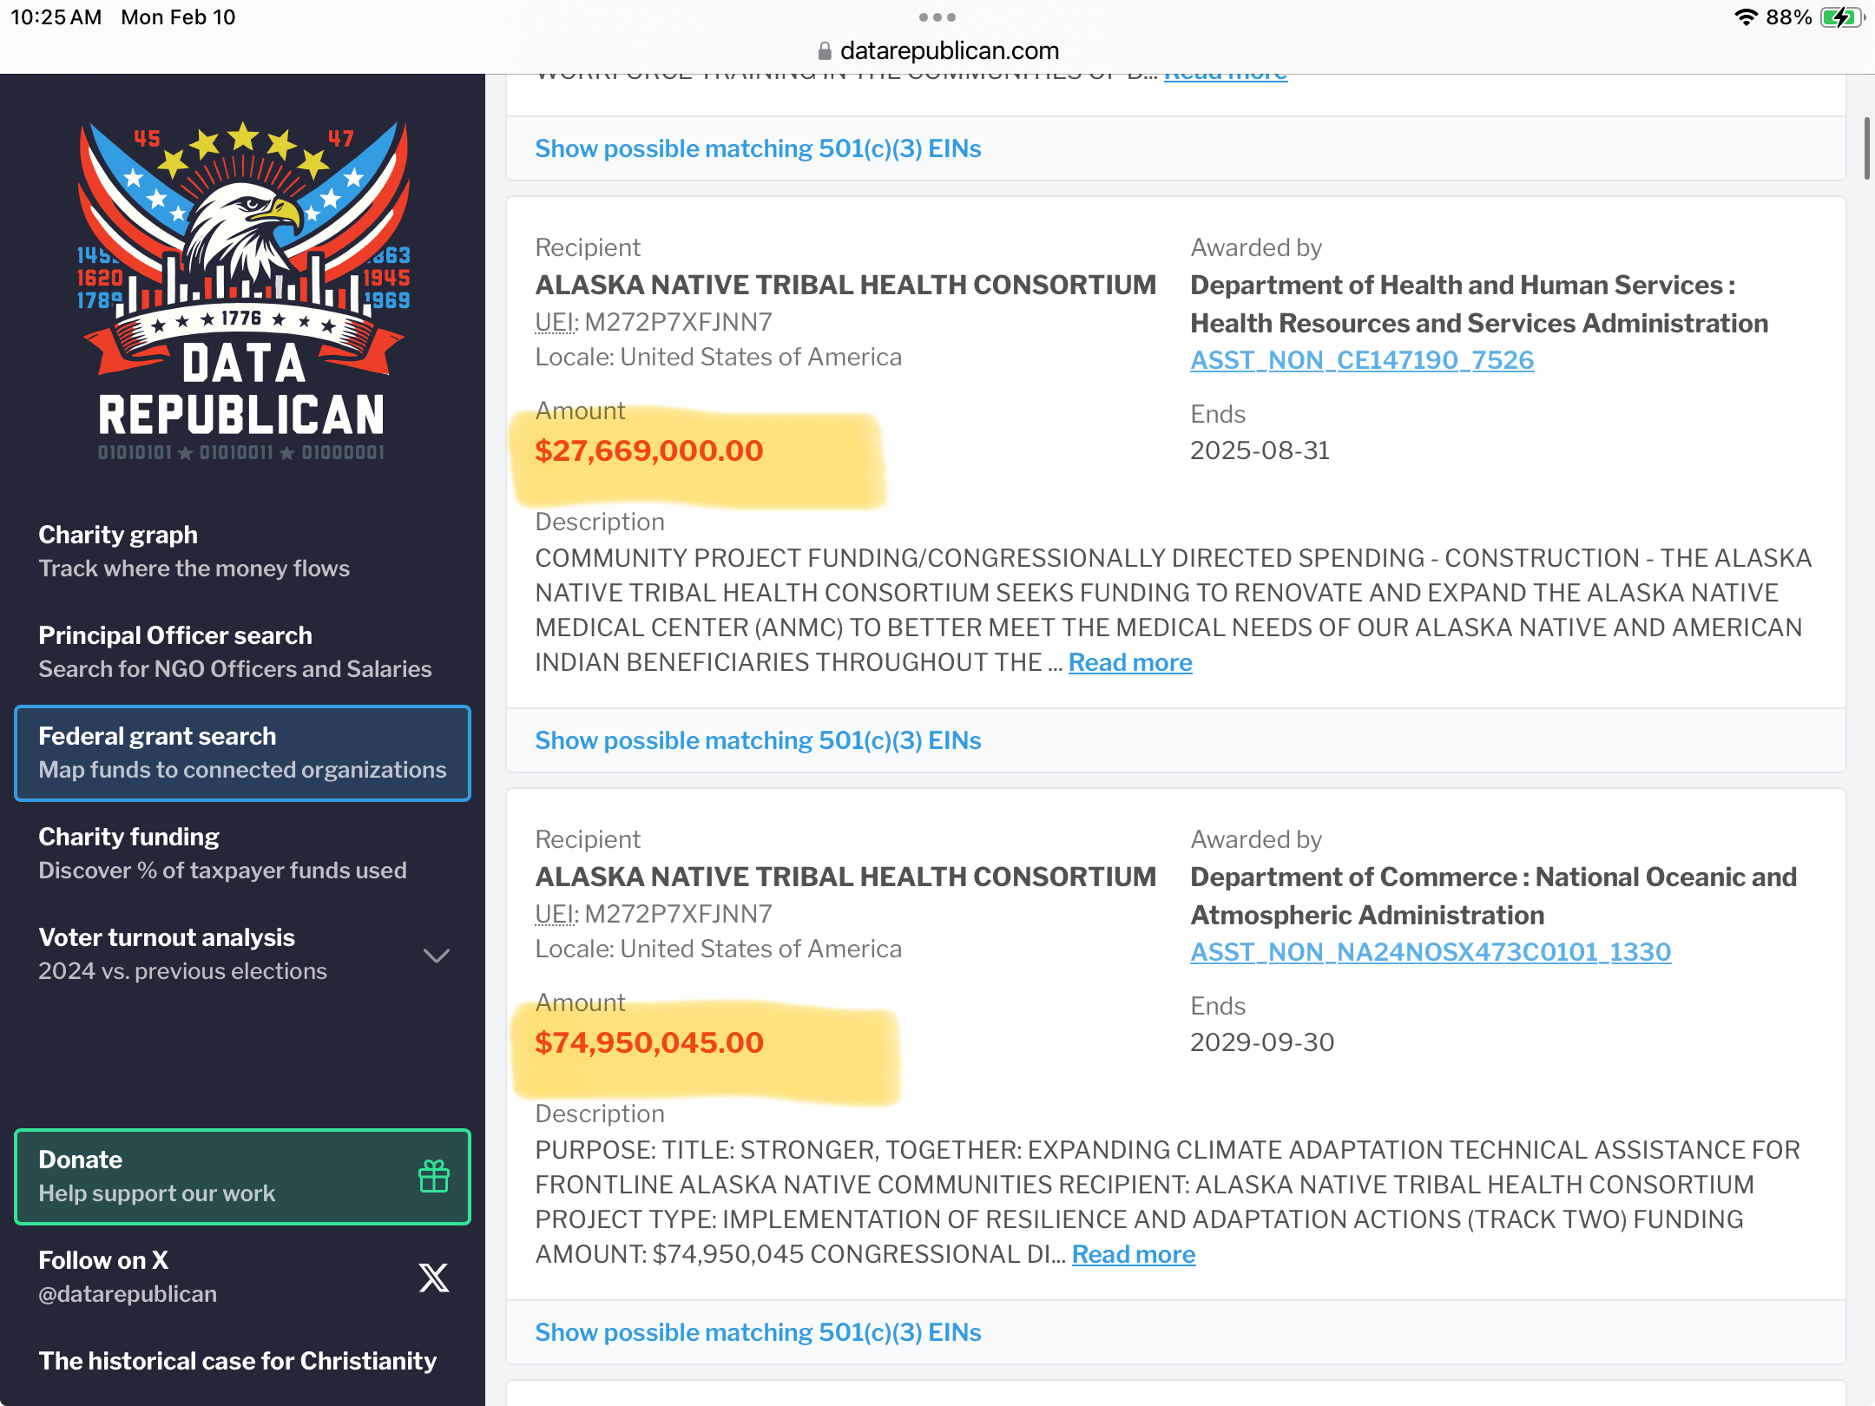Open Principal Officer search
The image size is (1875, 1406).
[x=242, y=652]
